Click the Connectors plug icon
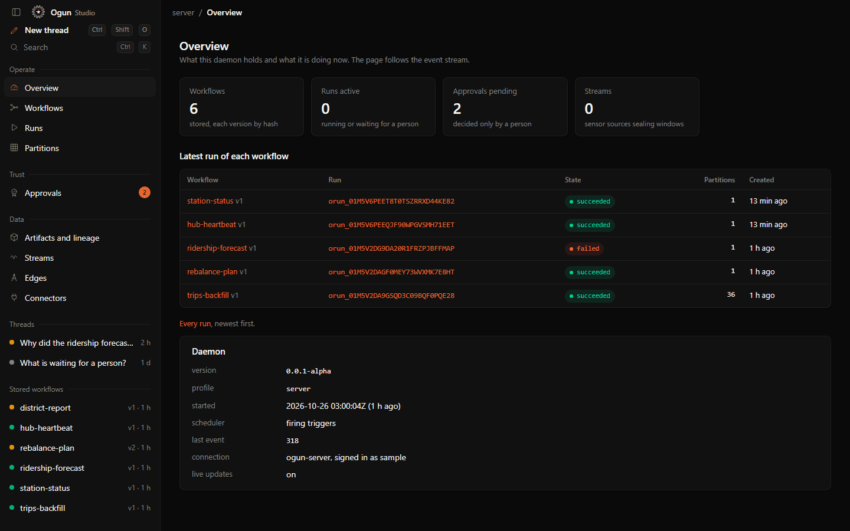 tap(14, 298)
